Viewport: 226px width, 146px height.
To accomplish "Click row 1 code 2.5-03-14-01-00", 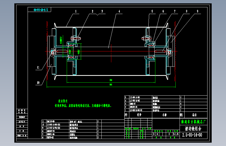I will click(136, 110).
